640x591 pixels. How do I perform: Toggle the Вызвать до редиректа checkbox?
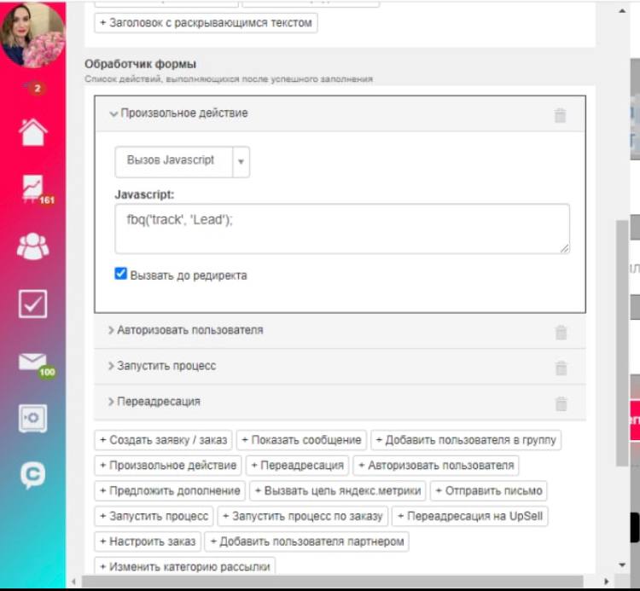120,273
